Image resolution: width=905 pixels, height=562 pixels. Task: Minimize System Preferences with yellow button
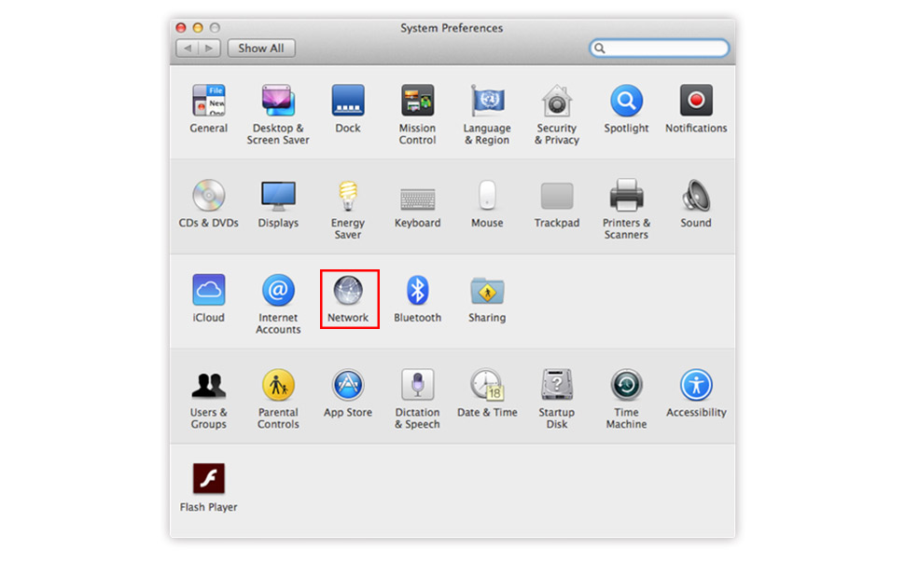tap(198, 28)
